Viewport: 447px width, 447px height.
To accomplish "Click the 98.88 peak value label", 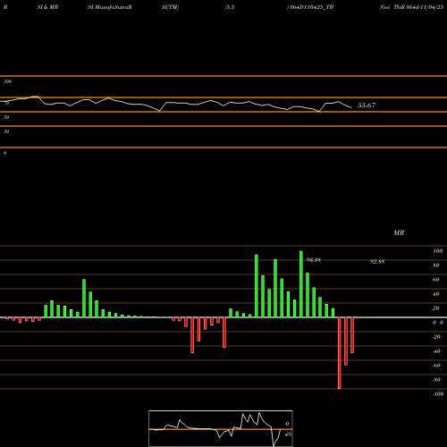I will pos(314,260).
